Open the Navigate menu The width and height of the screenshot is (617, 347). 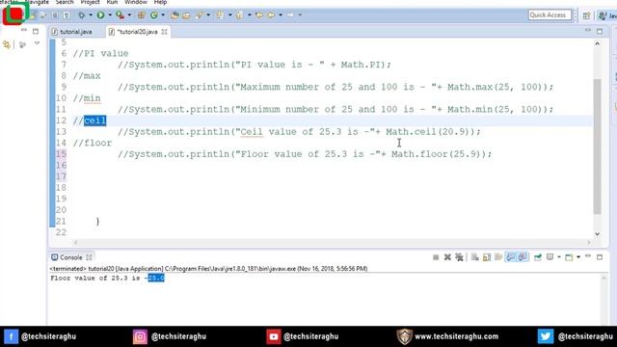click(x=37, y=2)
